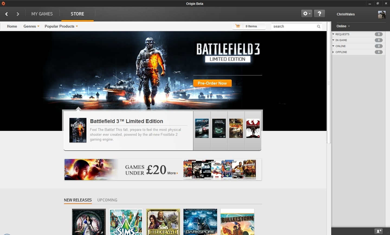Switch to the My Games tab
Screen dimensions: 390x235
click(x=42, y=14)
